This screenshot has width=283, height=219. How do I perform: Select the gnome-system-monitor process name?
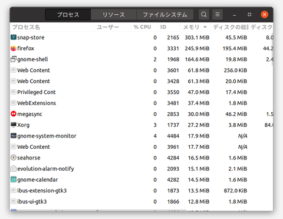[47, 136]
